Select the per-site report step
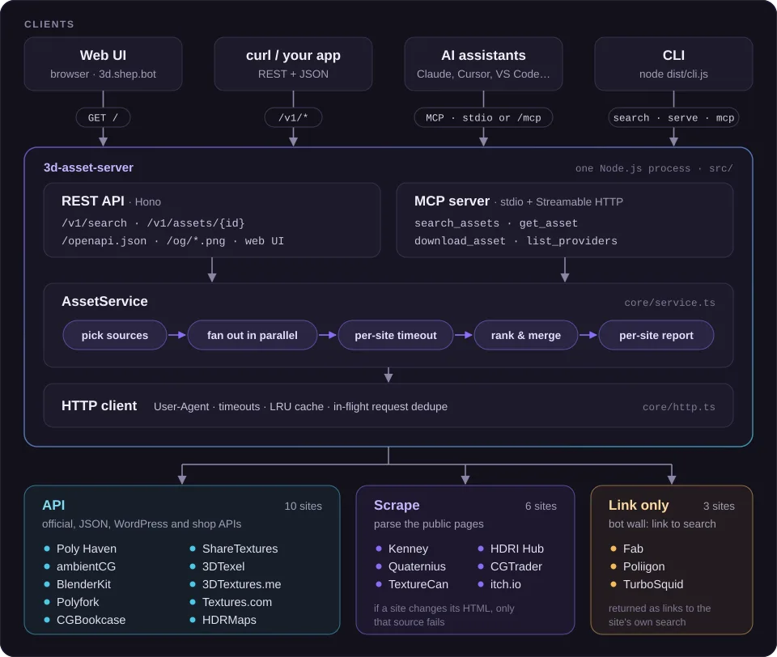 point(656,335)
